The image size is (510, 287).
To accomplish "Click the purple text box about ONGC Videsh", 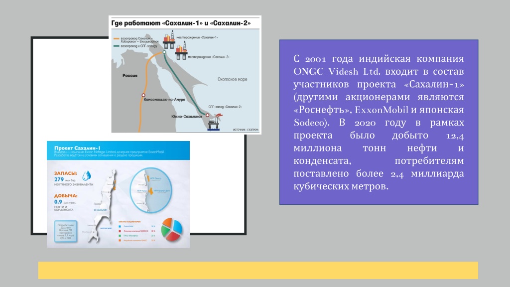I will (x=379, y=123).
